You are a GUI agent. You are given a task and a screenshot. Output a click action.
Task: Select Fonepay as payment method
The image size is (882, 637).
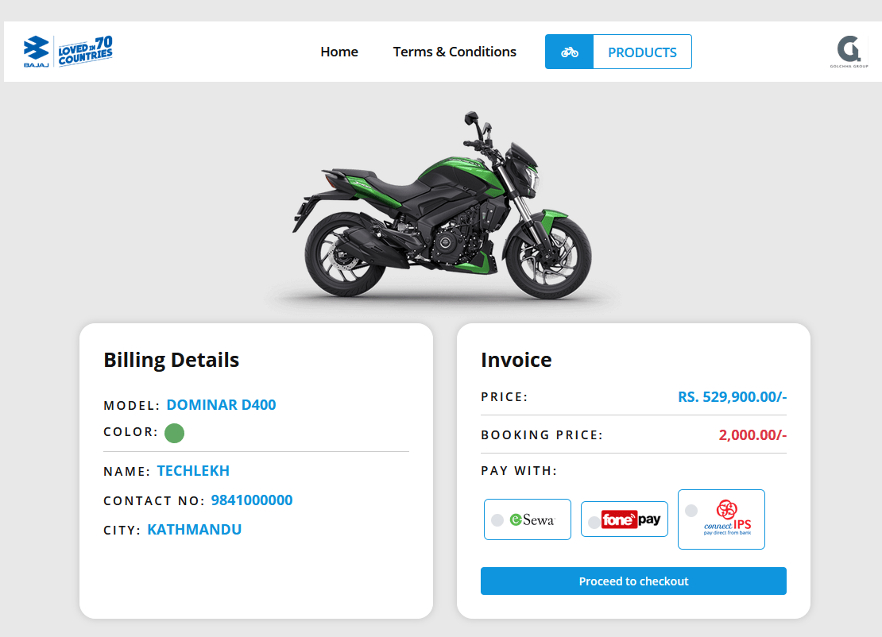pos(594,520)
